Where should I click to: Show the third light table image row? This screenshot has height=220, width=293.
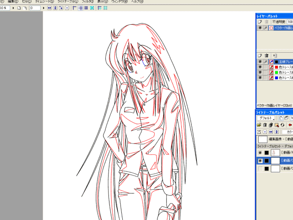point(260,169)
